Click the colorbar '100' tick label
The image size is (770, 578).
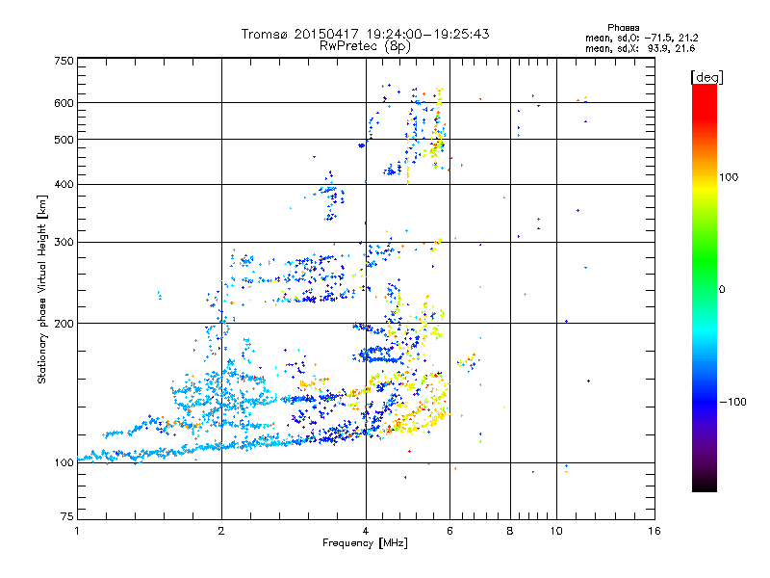(729, 177)
